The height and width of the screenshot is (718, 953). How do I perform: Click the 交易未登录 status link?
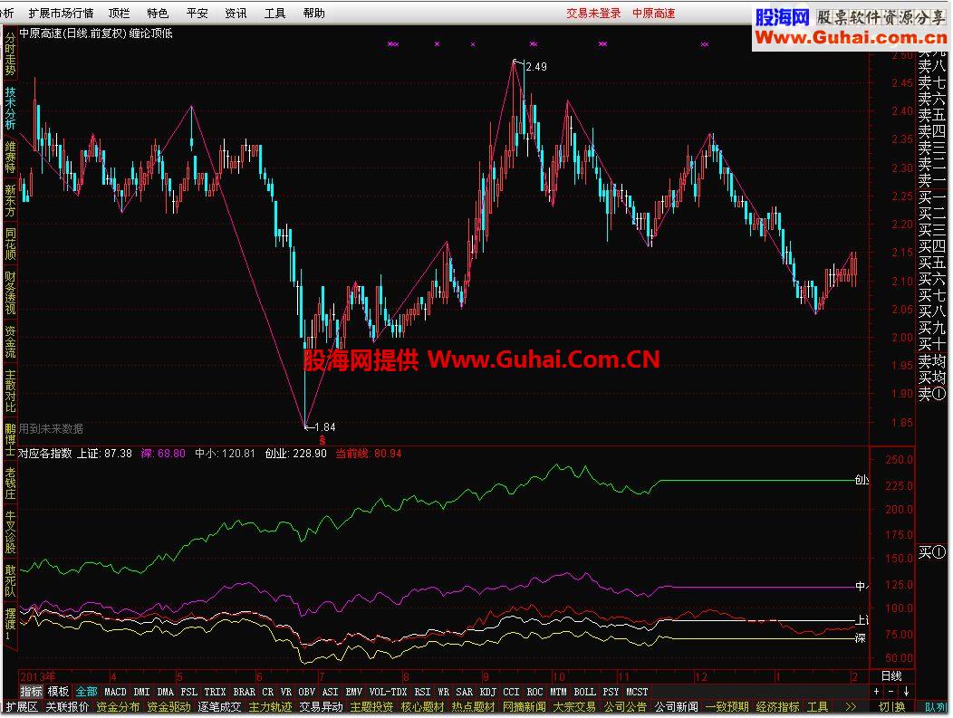[593, 13]
